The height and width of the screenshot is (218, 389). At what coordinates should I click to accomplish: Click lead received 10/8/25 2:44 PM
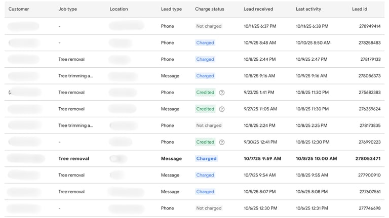(x=260, y=60)
